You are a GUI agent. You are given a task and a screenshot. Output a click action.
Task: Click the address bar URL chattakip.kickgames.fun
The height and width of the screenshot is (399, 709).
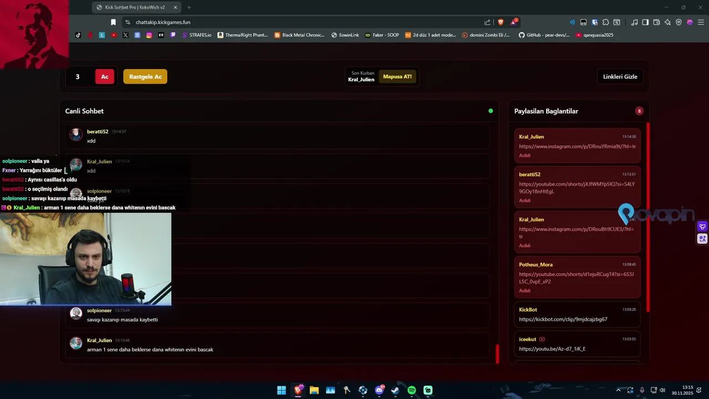click(163, 22)
